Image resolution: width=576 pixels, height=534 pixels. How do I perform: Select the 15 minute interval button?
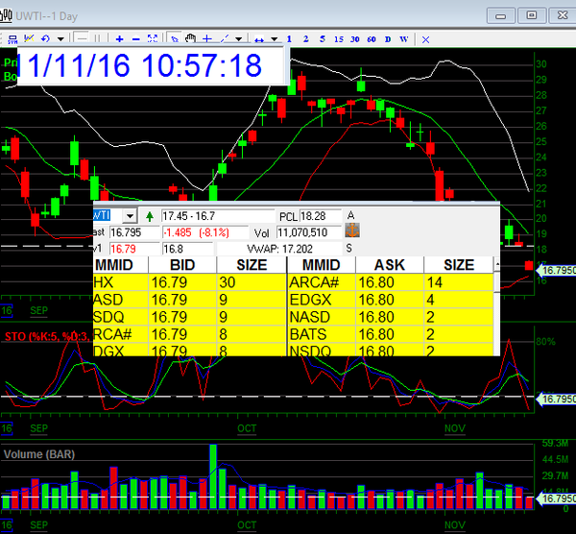pos(338,38)
